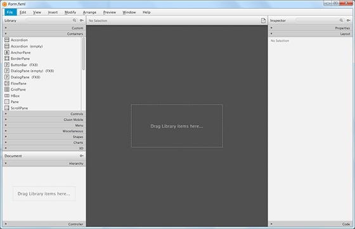Screen dimensions: 355x229
Task: Expand the Custom library section
Action: [44, 28]
